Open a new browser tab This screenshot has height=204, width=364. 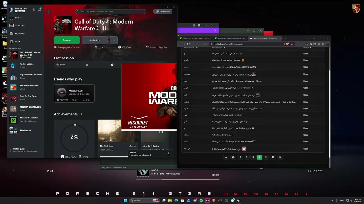pyautogui.click(x=285, y=38)
